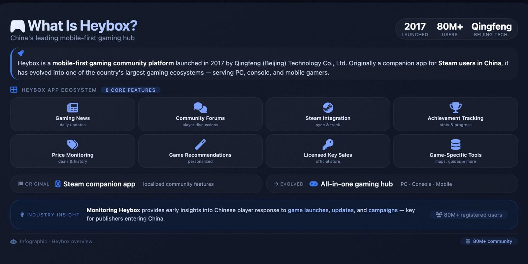
Task: Click the official store caption
Action: click(x=328, y=161)
